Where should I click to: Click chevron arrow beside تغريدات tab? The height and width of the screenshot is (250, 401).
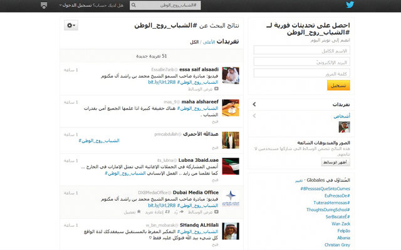[254, 104]
